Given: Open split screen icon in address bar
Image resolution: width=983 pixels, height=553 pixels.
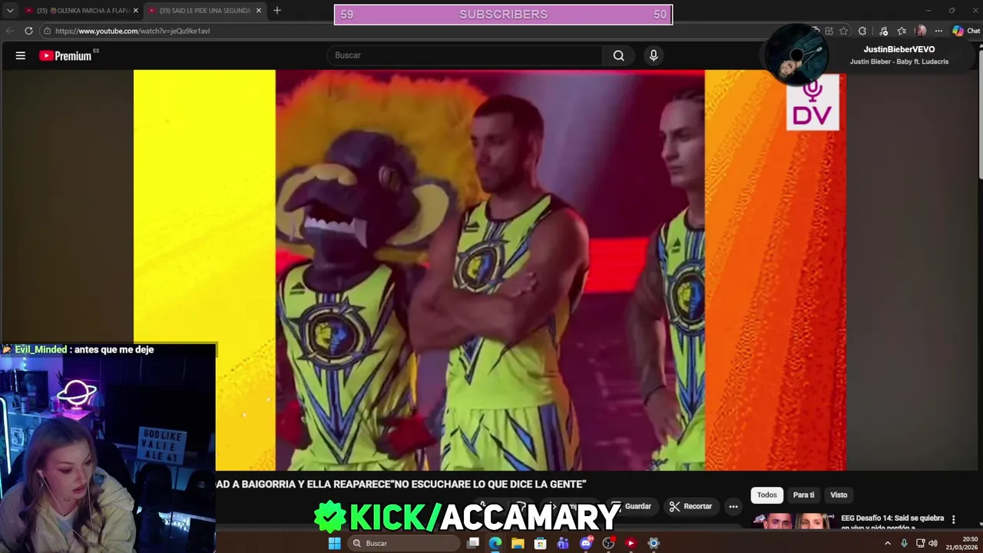Looking at the screenshot, I should [x=829, y=31].
